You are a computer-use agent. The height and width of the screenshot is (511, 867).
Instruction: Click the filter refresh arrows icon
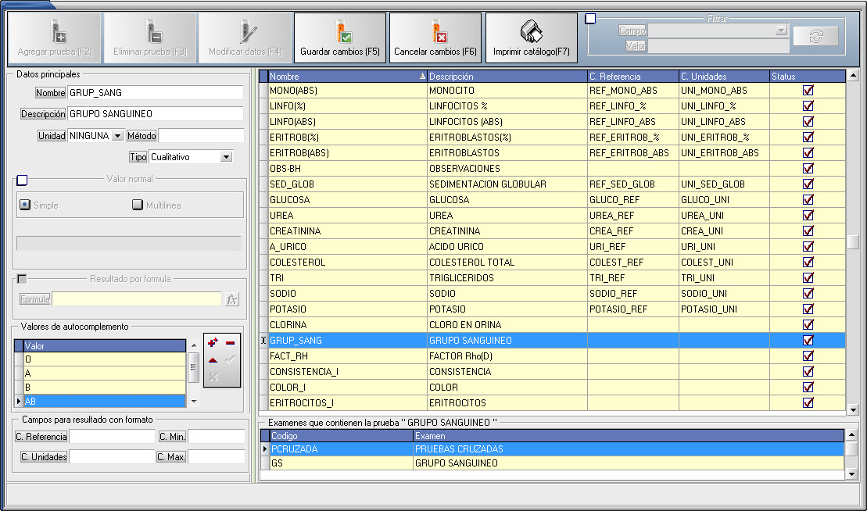[816, 37]
